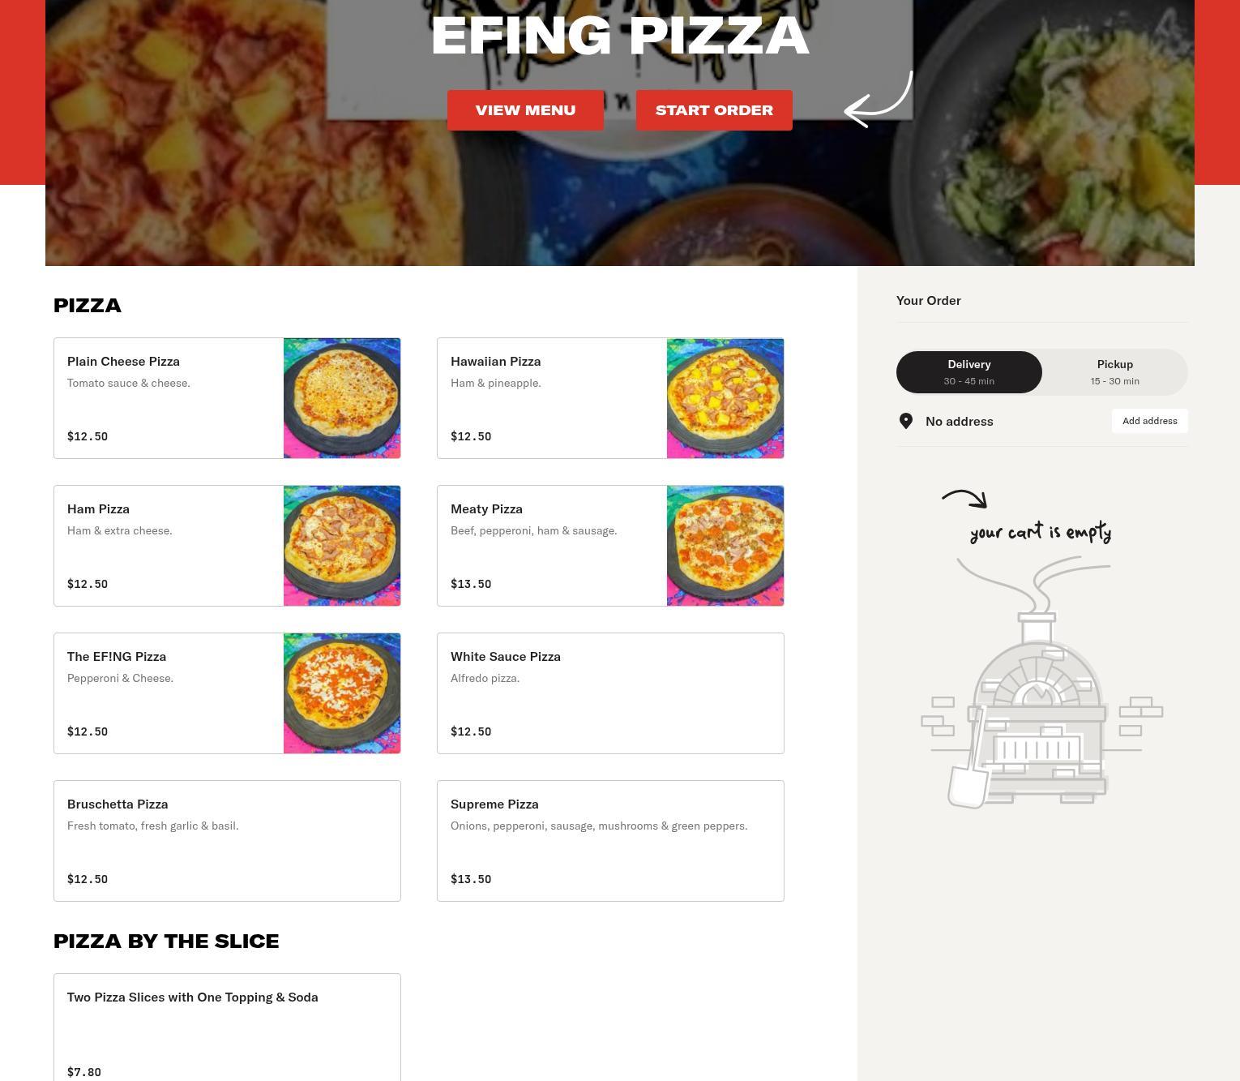The height and width of the screenshot is (1081, 1240).
Task: Click the Plain Cheese Pizza $12.50 price
Action: [88, 436]
